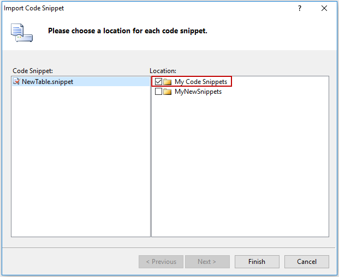Close the Import Code Snippet dialog

[x=324, y=9]
